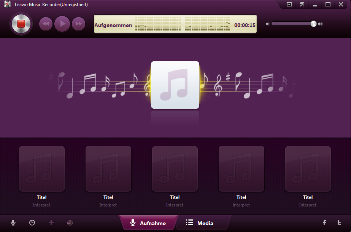The height and width of the screenshot is (232, 351).
Task: Skip ahead with the fast-forward button
Action: [x=79, y=24]
